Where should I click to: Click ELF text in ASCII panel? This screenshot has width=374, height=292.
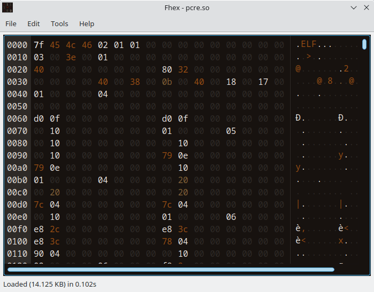tap(309, 44)
